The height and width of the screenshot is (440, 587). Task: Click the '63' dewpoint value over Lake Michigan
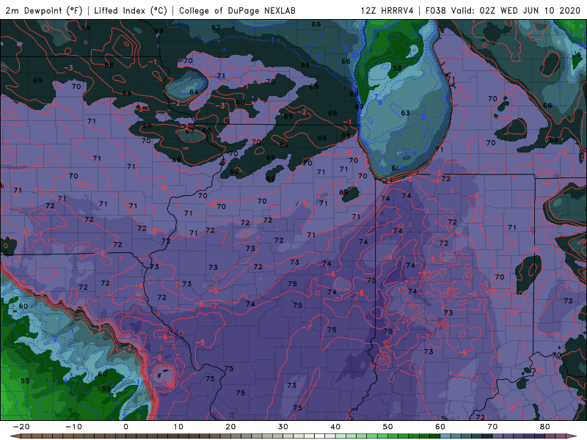pyautogui.click(x=405, y=113)
